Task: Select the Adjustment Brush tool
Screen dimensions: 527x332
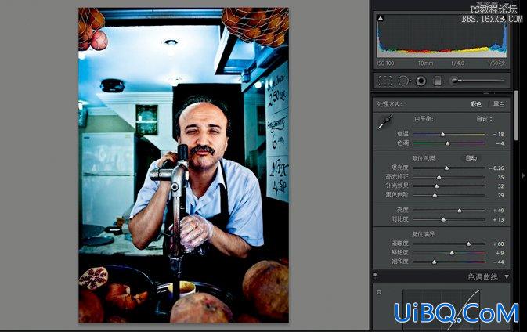Action: [478, 81]
